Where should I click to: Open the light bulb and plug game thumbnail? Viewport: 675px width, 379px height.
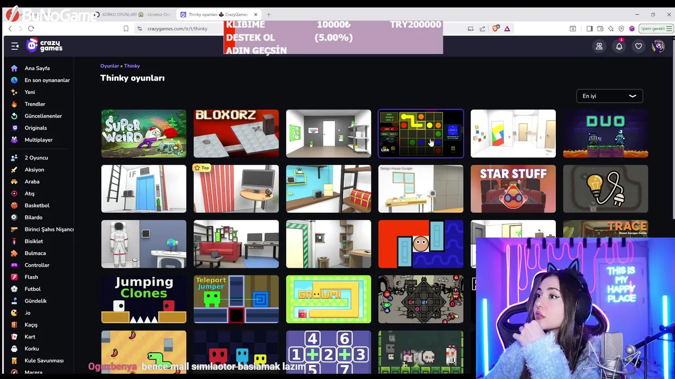click(605, 189)
